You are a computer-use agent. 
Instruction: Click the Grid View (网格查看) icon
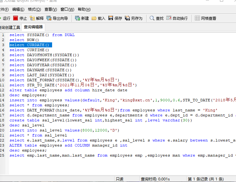197,18
